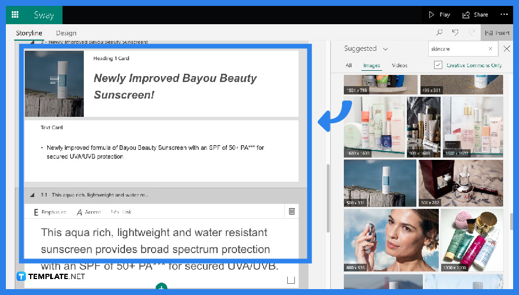
Task: Click the Sway logo title
Action: 44,15
